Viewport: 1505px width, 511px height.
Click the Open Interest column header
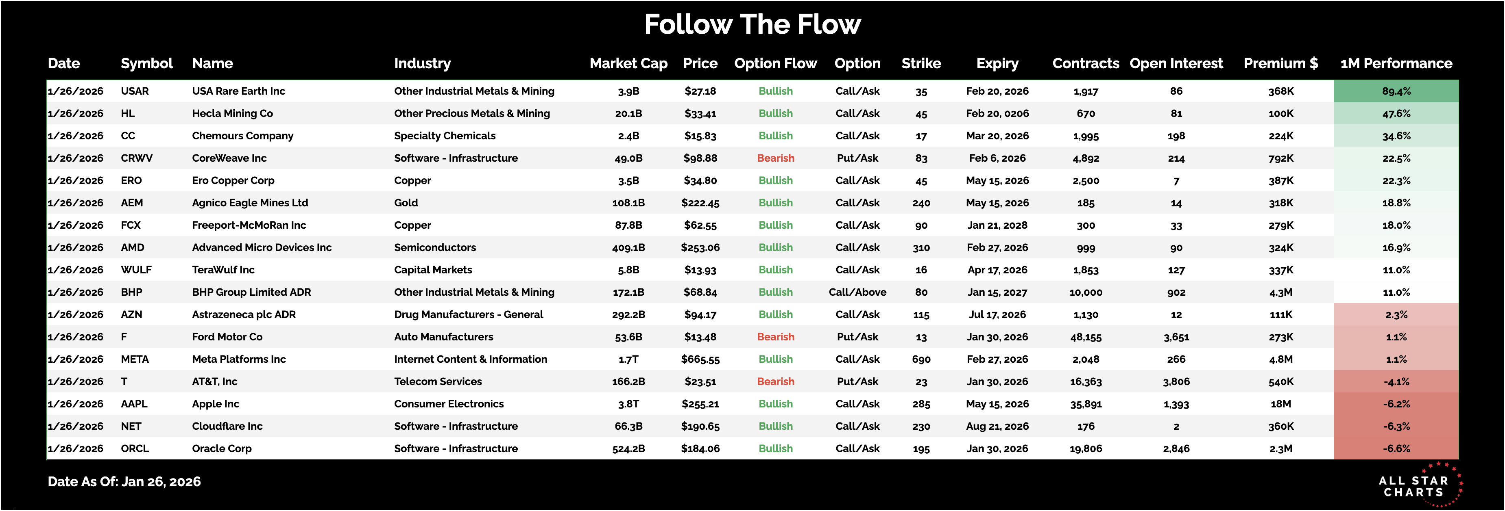tap(1176, 64)
